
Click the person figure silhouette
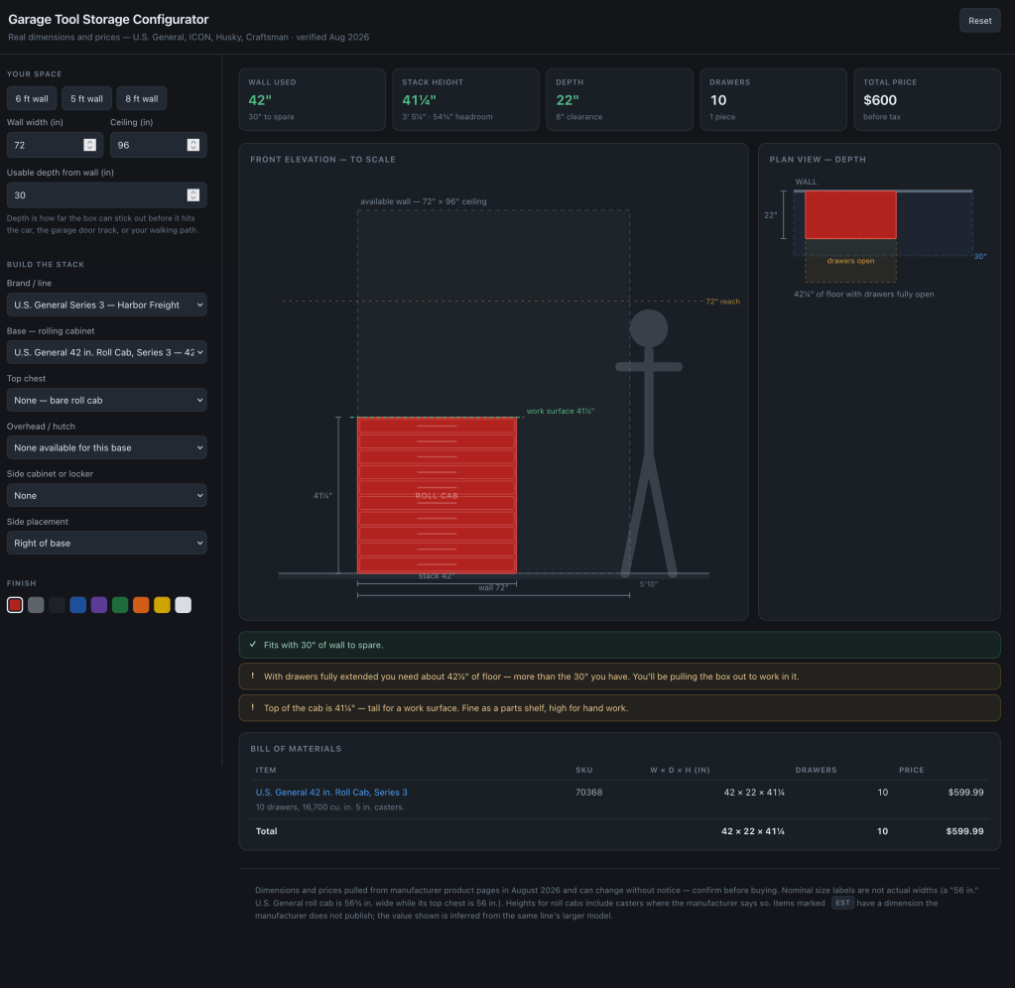(x=649, y=443)
